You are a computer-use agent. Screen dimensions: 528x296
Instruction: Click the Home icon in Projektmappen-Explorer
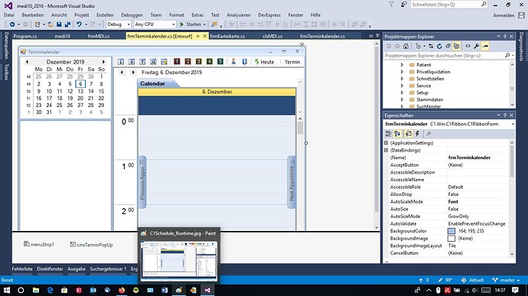tap(406, 46)
